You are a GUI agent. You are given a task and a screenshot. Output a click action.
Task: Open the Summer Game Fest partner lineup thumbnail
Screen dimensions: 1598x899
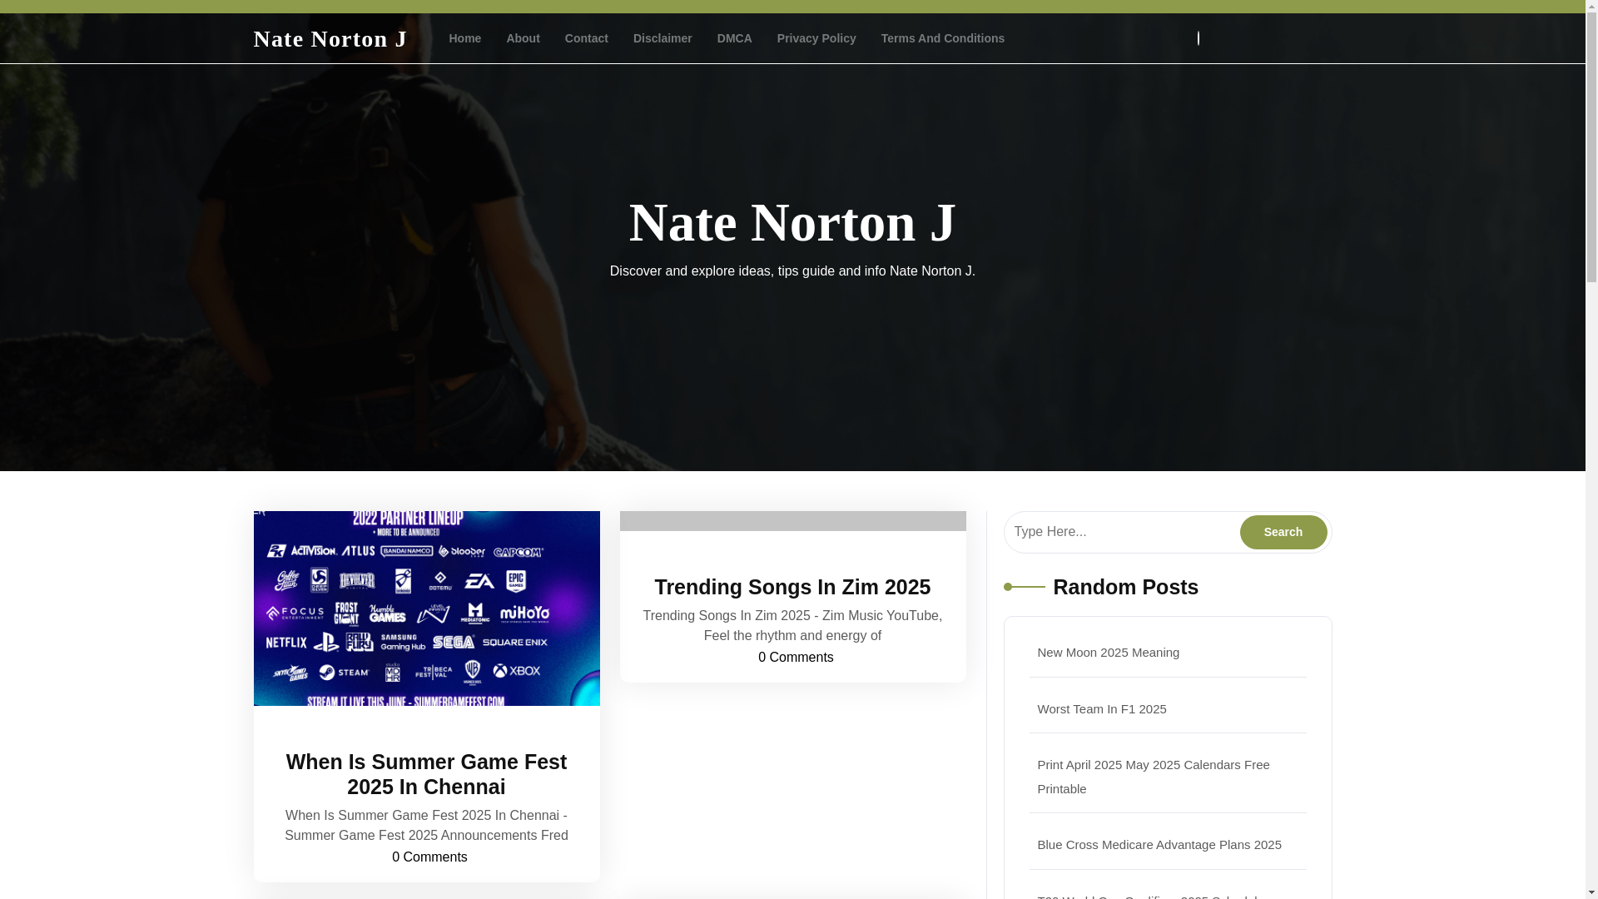coord(426,608)
